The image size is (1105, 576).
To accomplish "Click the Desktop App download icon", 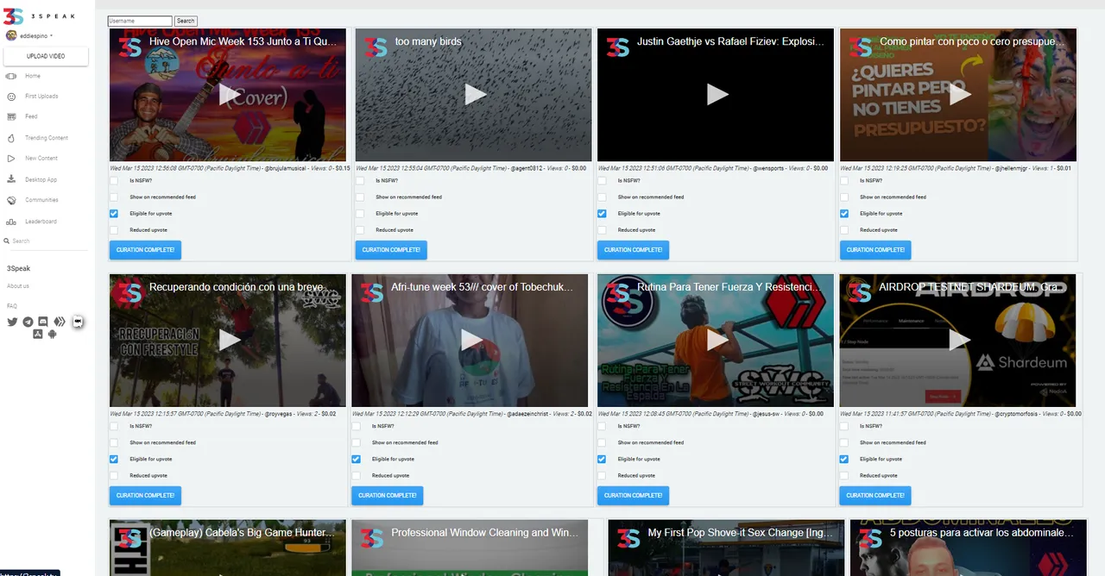I will coord(11,179).
